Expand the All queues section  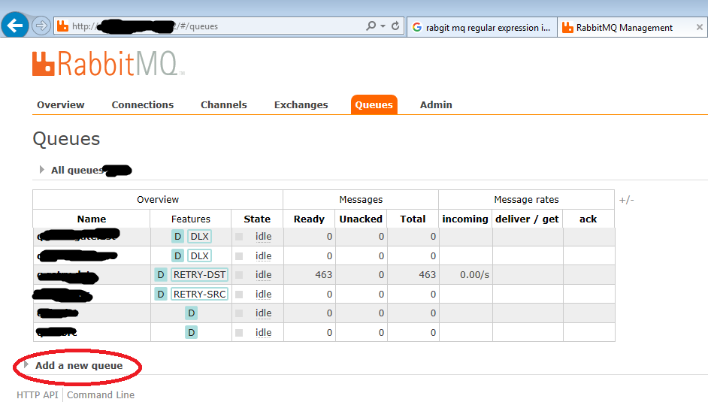pyautogui.click(x=77, y=170)
